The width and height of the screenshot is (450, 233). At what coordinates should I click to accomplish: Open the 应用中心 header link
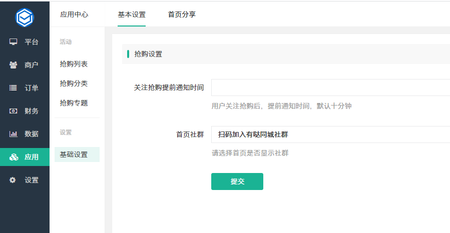pos(74,14)
